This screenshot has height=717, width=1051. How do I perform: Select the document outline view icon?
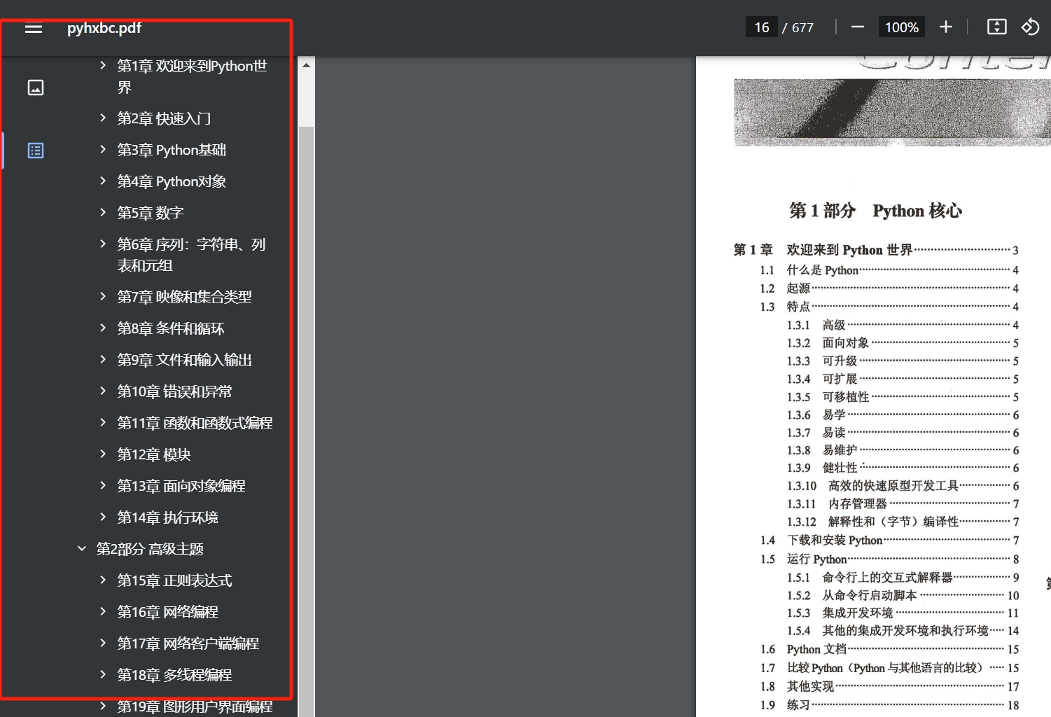click(x=36, y=151)
